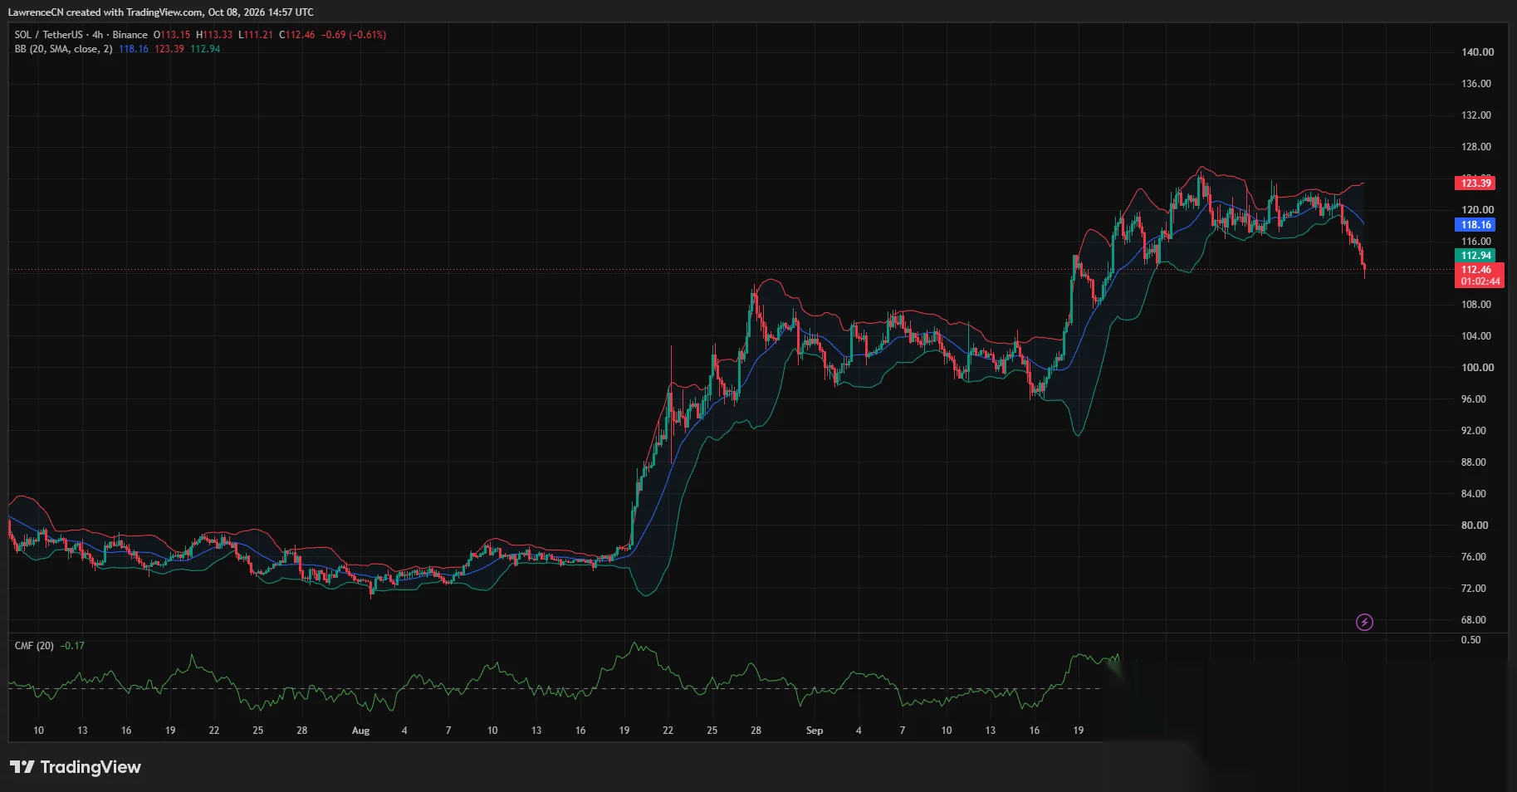Click the blue 118.16 price tag on the axis
Screen dimensions: 1517x792
[x=1475, y=224]
